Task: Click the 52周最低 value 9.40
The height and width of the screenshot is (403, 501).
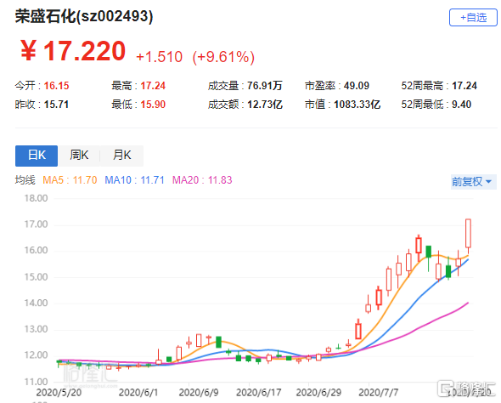Action: click(461, 105)
